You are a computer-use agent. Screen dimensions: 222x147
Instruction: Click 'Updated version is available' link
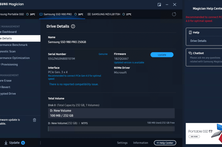129,62
